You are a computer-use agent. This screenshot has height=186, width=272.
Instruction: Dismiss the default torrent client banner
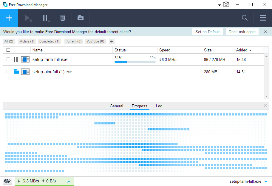tap(265, 32)
